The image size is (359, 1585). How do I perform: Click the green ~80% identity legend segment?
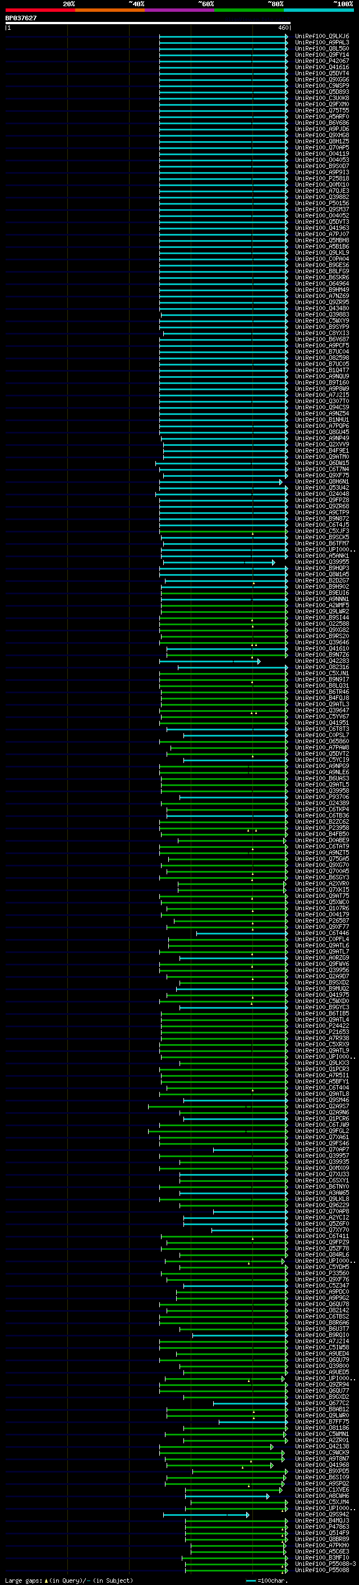[x=249, y=10]
